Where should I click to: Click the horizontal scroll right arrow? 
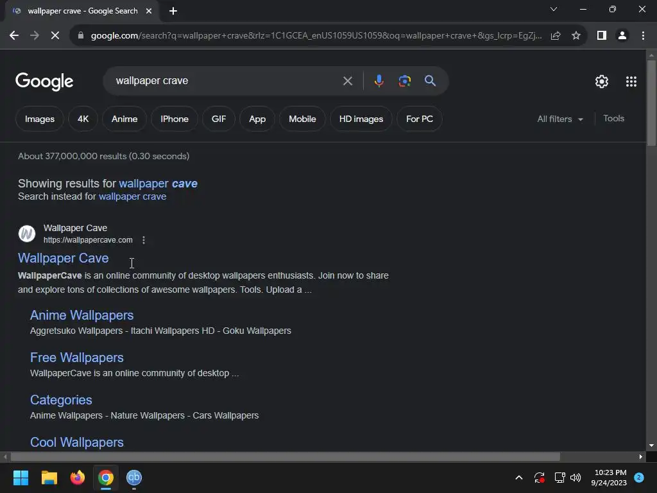pyautogui.click(x=641, y=456)
